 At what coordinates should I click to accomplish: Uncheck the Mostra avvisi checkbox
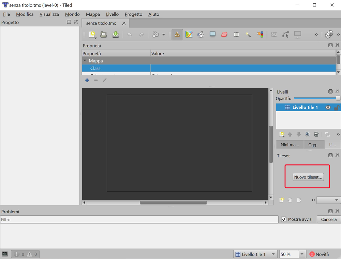click(x=284, y=219)
